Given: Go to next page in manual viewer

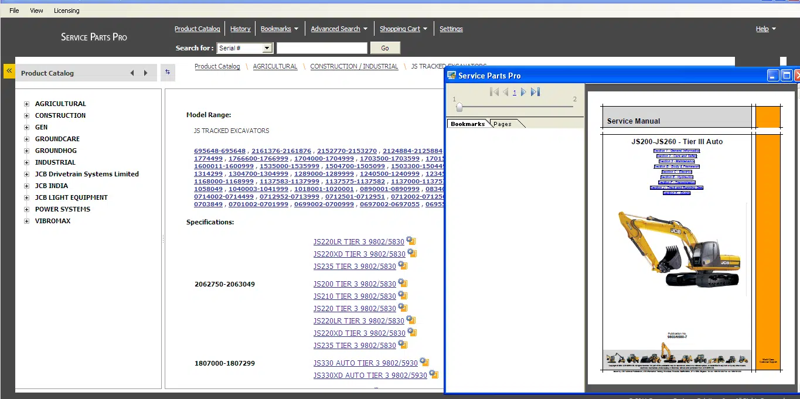Looking at the screenshot, I should click(523, 92).
